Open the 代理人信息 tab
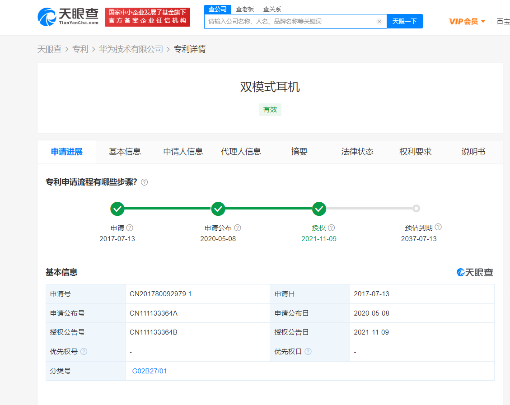Image resolution: width=510 pixels, height=405 pixels. 241,152
